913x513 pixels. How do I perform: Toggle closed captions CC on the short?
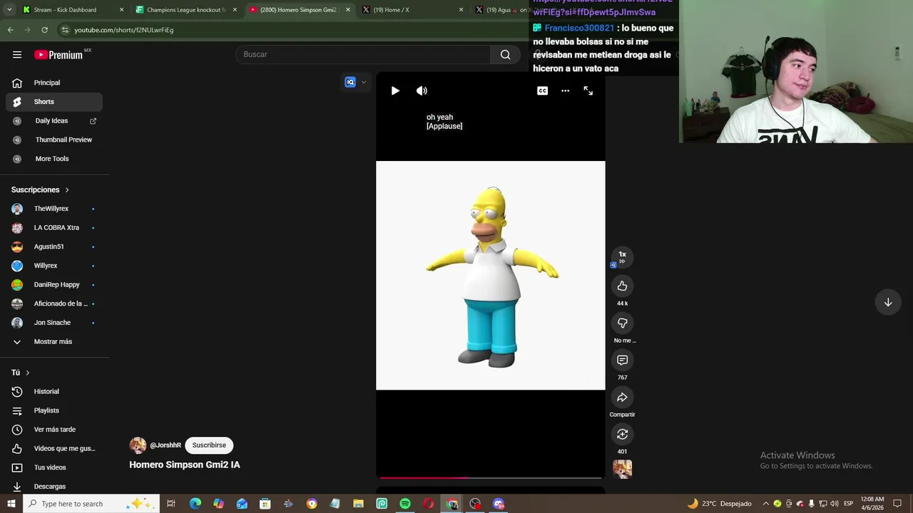point(542,90)
